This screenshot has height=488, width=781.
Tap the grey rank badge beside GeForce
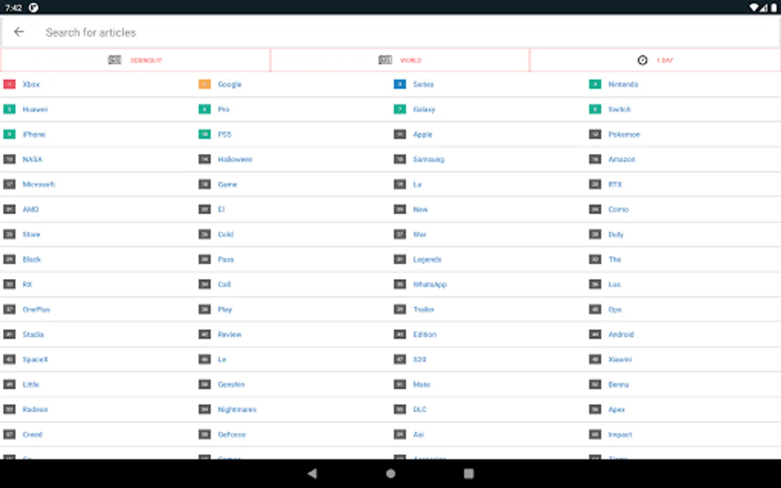pos(204,434)
